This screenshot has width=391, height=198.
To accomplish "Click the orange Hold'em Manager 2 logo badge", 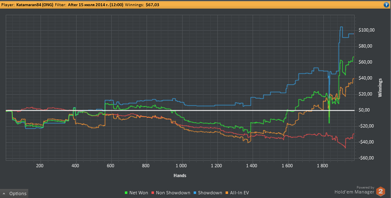I will [x=381, y=191].
